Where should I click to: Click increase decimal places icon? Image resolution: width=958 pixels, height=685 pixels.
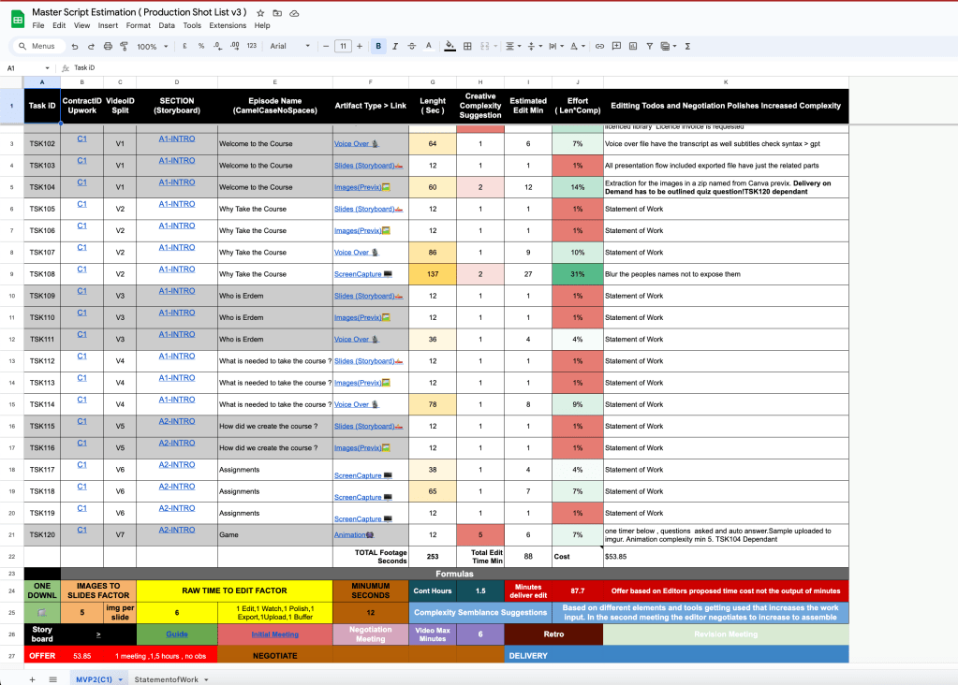coord(235,47)
